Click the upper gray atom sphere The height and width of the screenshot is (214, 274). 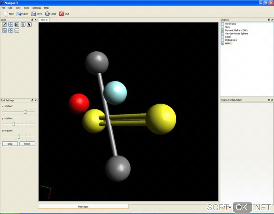pyautogui.click(x=97, y=63)
